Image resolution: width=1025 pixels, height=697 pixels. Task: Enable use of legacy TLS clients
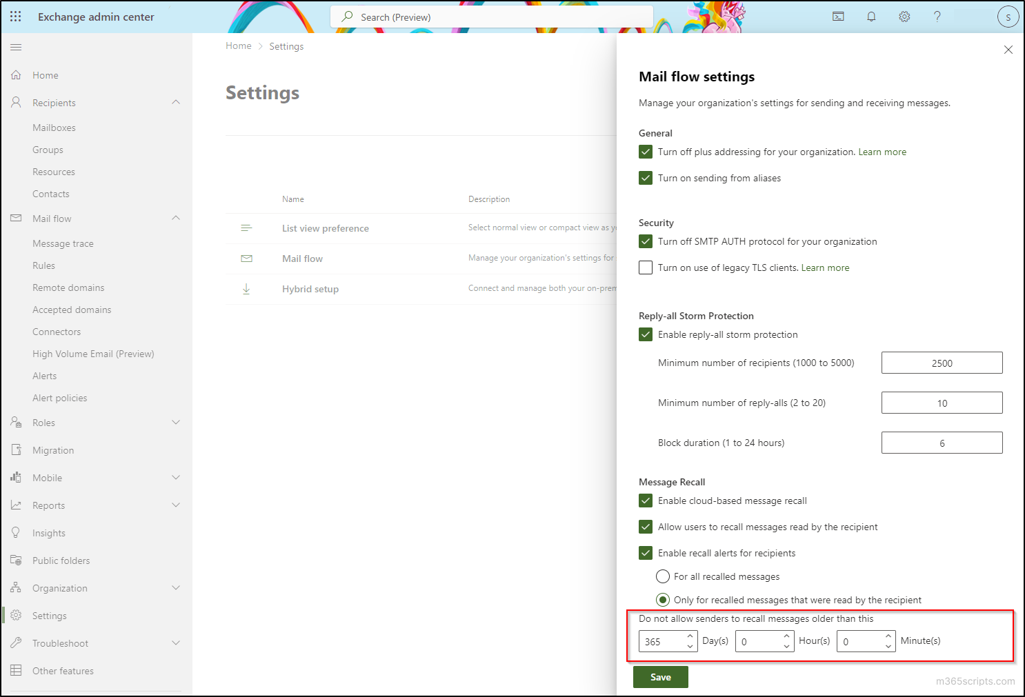tap(646, 267)
